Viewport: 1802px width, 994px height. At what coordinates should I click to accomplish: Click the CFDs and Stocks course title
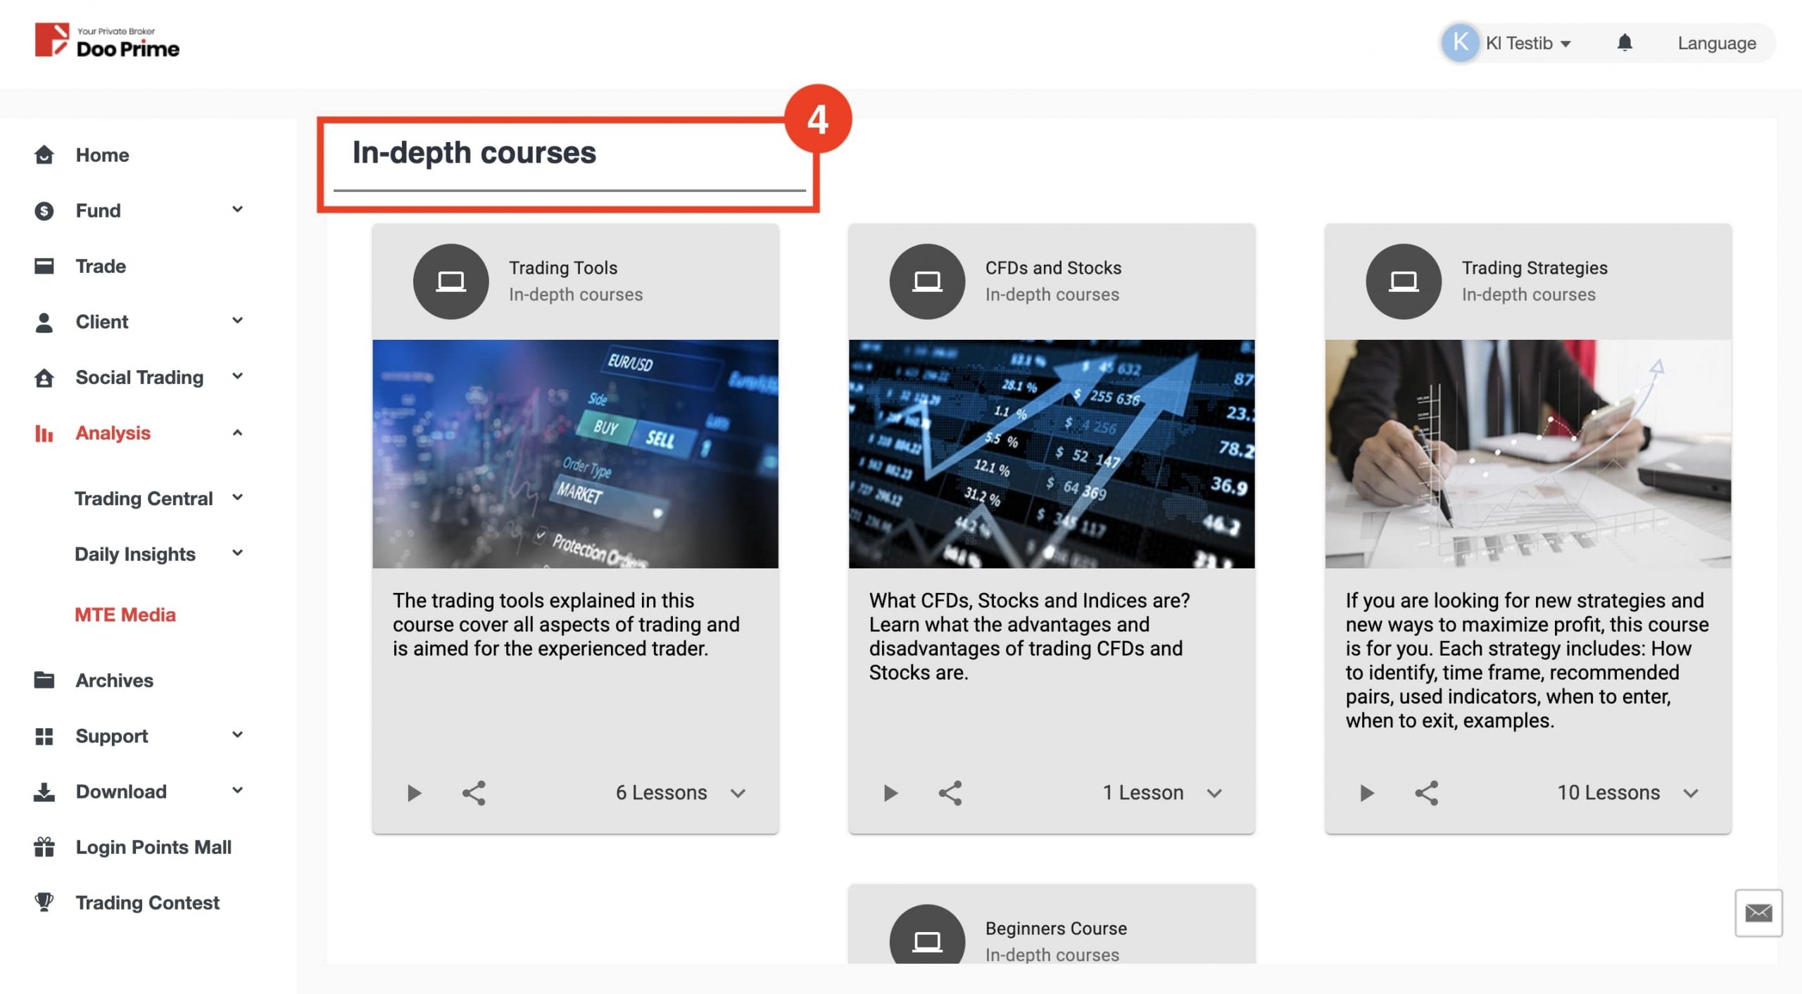coord(1053,267)
